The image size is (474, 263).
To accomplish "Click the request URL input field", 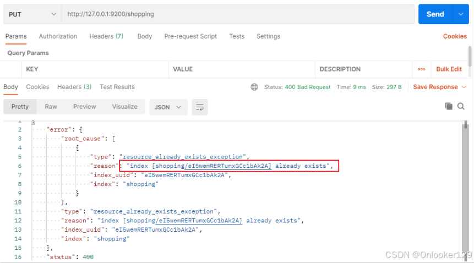I will (238, 14).
